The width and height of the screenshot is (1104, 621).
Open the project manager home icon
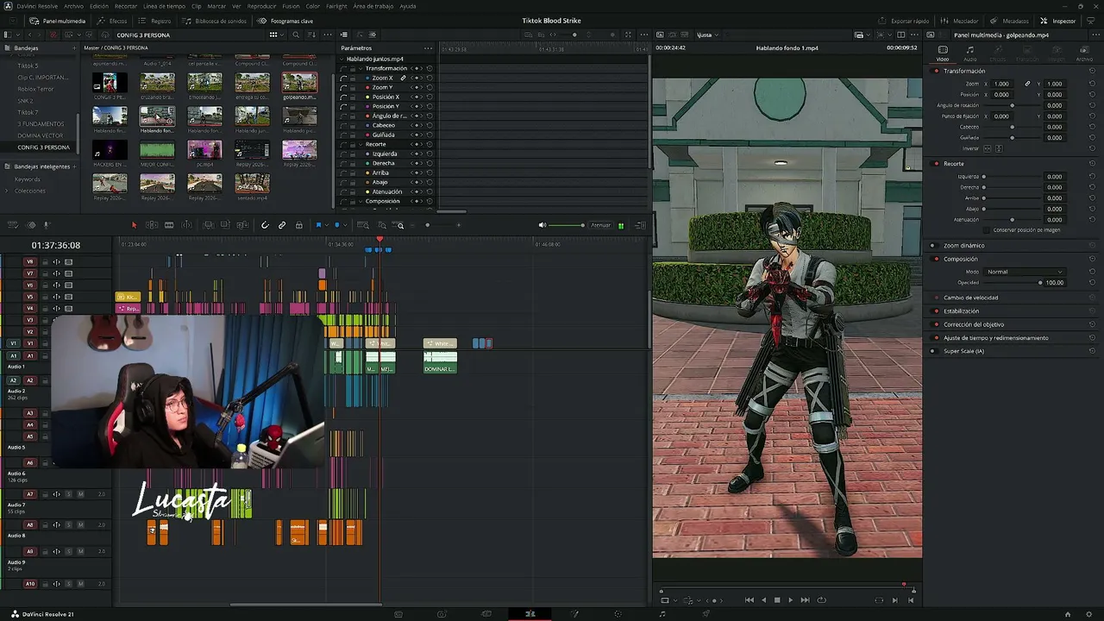click(1068, 614)
